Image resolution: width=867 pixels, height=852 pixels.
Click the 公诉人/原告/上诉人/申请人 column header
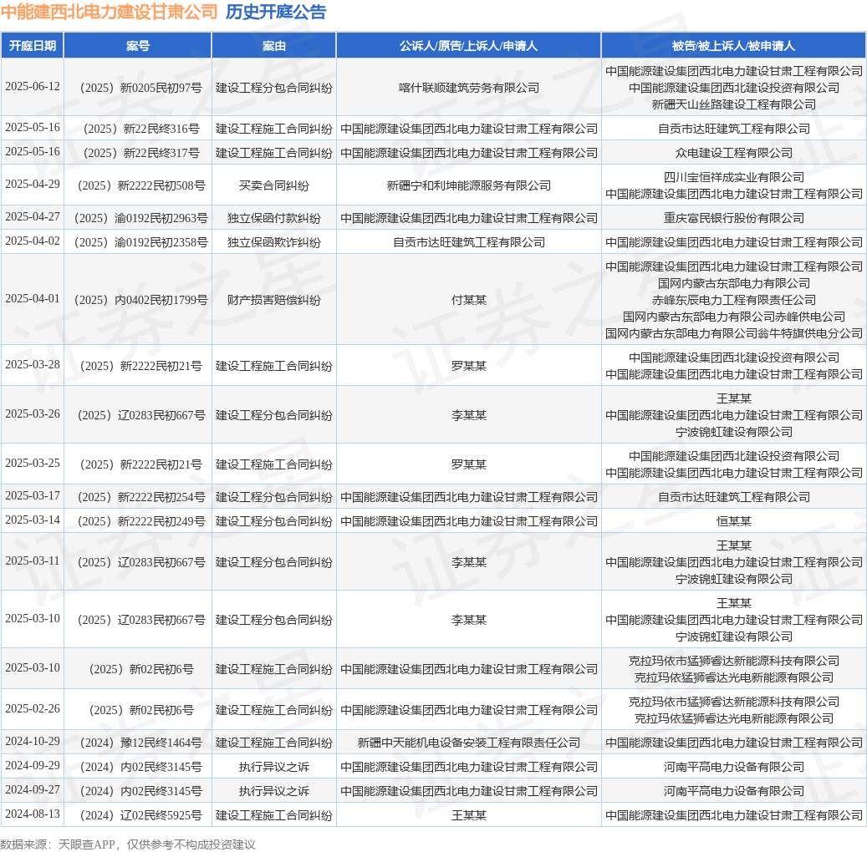(x=468, y=46)
